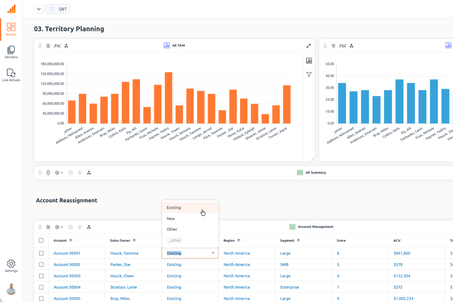The height and width of the screenshot is (302, 453).
Task: Open the add menu on AE Summary
Action: [59, 173]
